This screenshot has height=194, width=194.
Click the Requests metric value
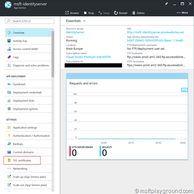[105, 153]
